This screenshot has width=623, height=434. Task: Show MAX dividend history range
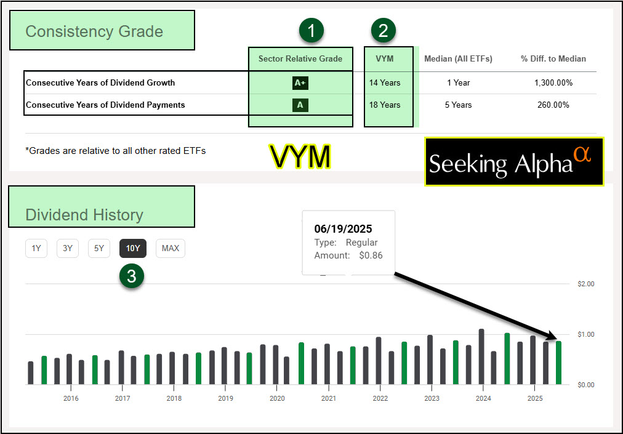click(x=170, y=248)
